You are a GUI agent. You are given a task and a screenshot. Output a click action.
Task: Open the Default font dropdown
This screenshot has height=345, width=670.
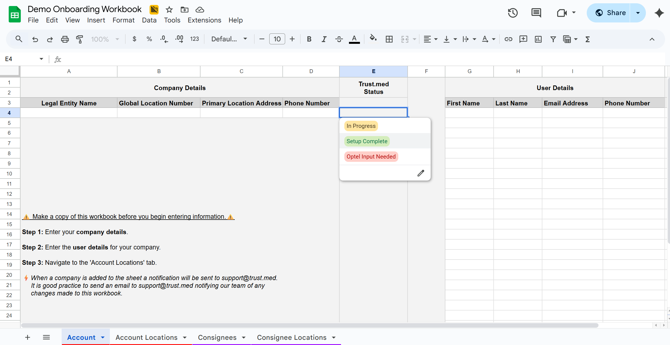pyautogui.click(x=229, y=39)
